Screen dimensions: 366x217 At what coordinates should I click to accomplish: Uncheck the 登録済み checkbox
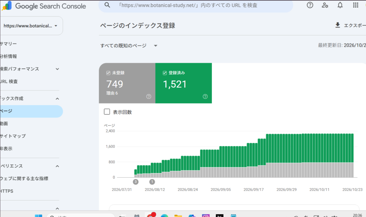click(164, 73)
